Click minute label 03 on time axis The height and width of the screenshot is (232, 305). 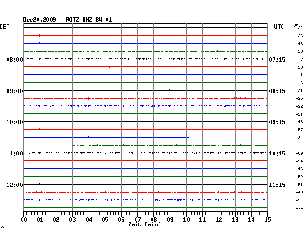pos(72,220)
